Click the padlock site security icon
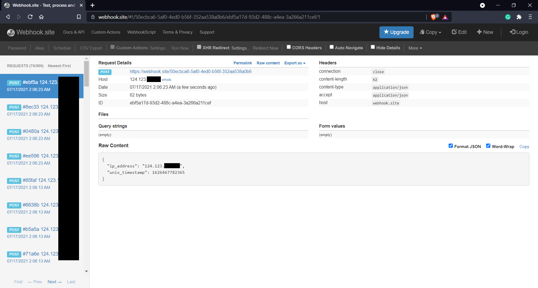The image size is (538, 288). coord(93,17)
